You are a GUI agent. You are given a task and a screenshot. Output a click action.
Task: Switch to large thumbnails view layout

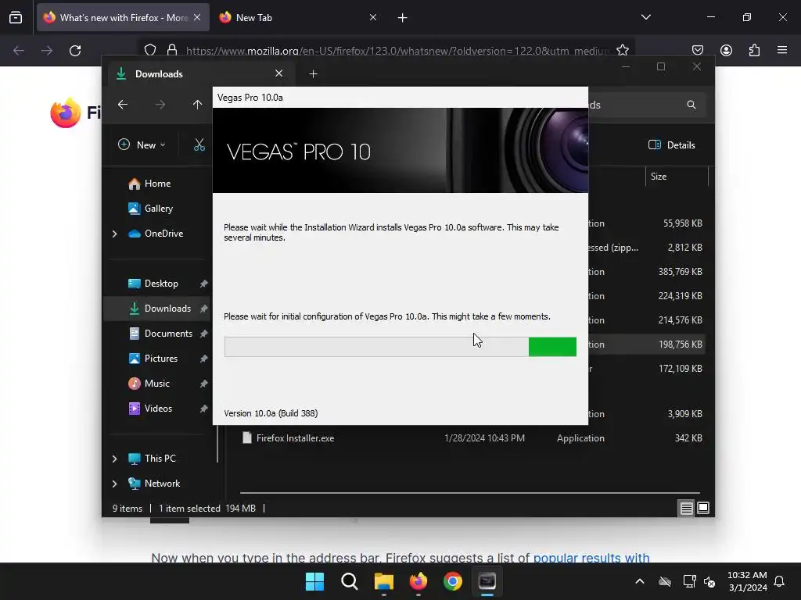pyautogui.click(x=703, y=508)
